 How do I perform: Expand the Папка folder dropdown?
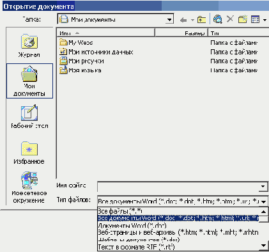coord(169,20)
